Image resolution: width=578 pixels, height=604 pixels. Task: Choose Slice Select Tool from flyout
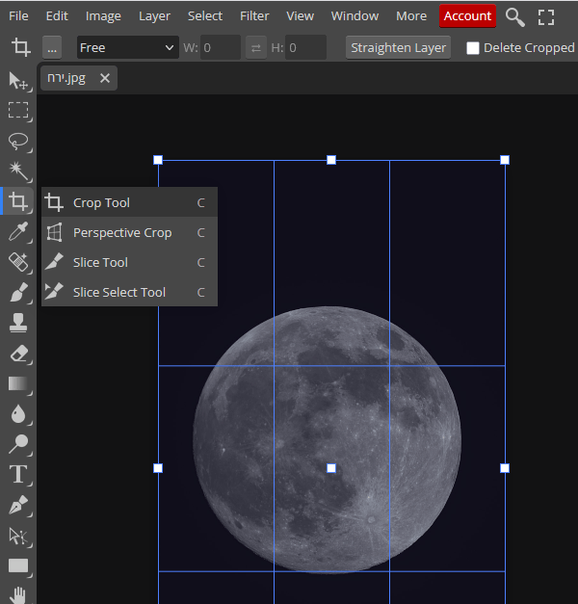129,293
